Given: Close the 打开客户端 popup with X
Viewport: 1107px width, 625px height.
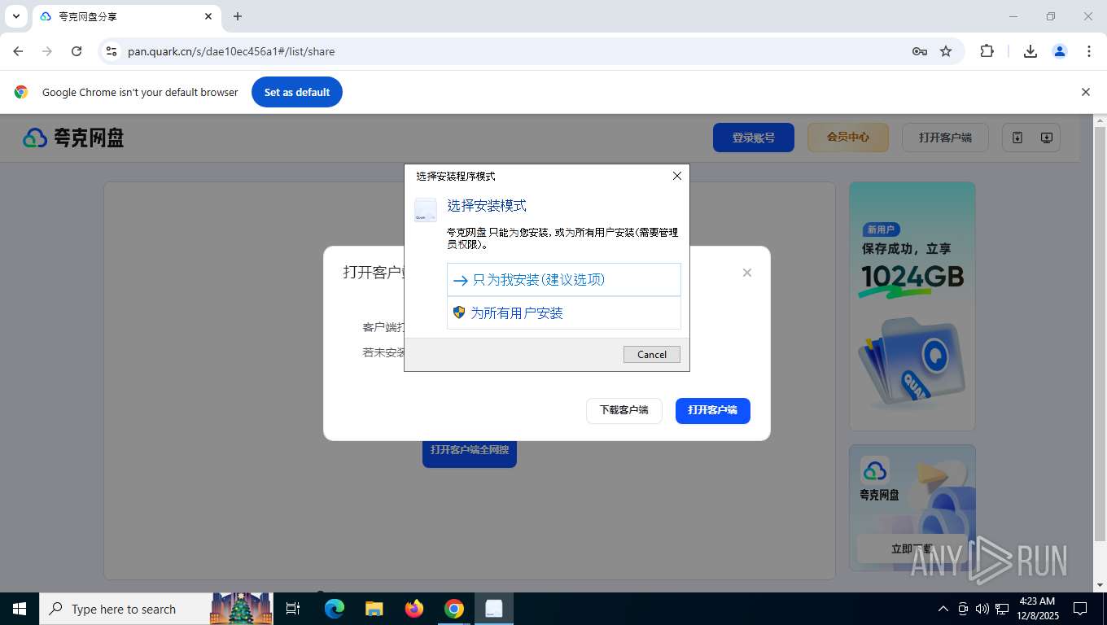Looking at the screenshot, I should tap(746, 273).
